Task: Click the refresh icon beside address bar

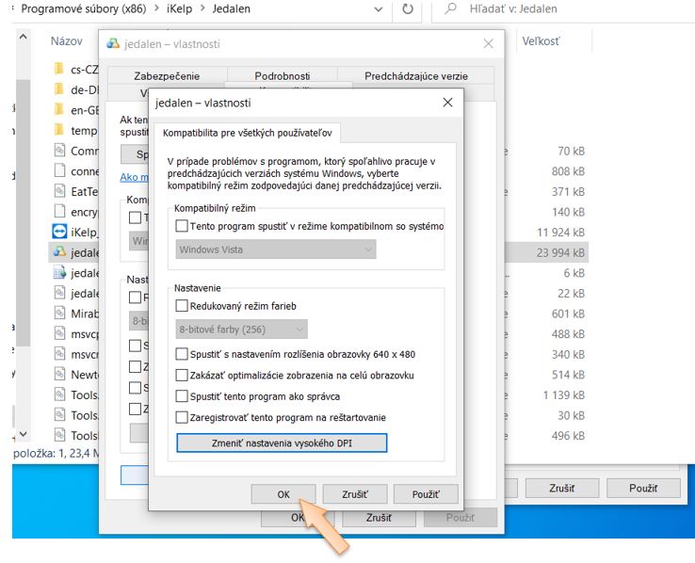Action: click(x=408, y=9)
